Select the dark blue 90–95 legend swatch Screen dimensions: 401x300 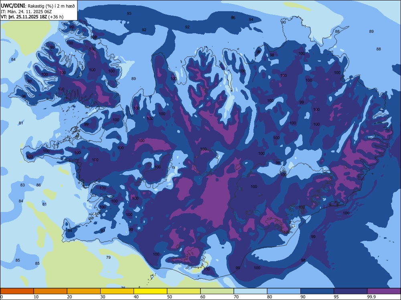click(x=317, y=291)
